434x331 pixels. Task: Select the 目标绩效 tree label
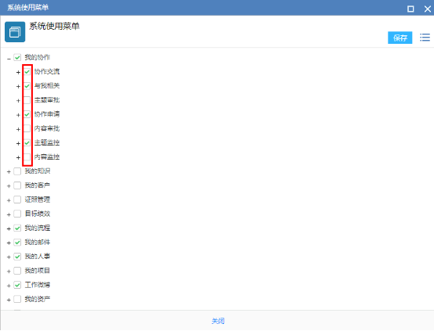[x=38, y=214]
